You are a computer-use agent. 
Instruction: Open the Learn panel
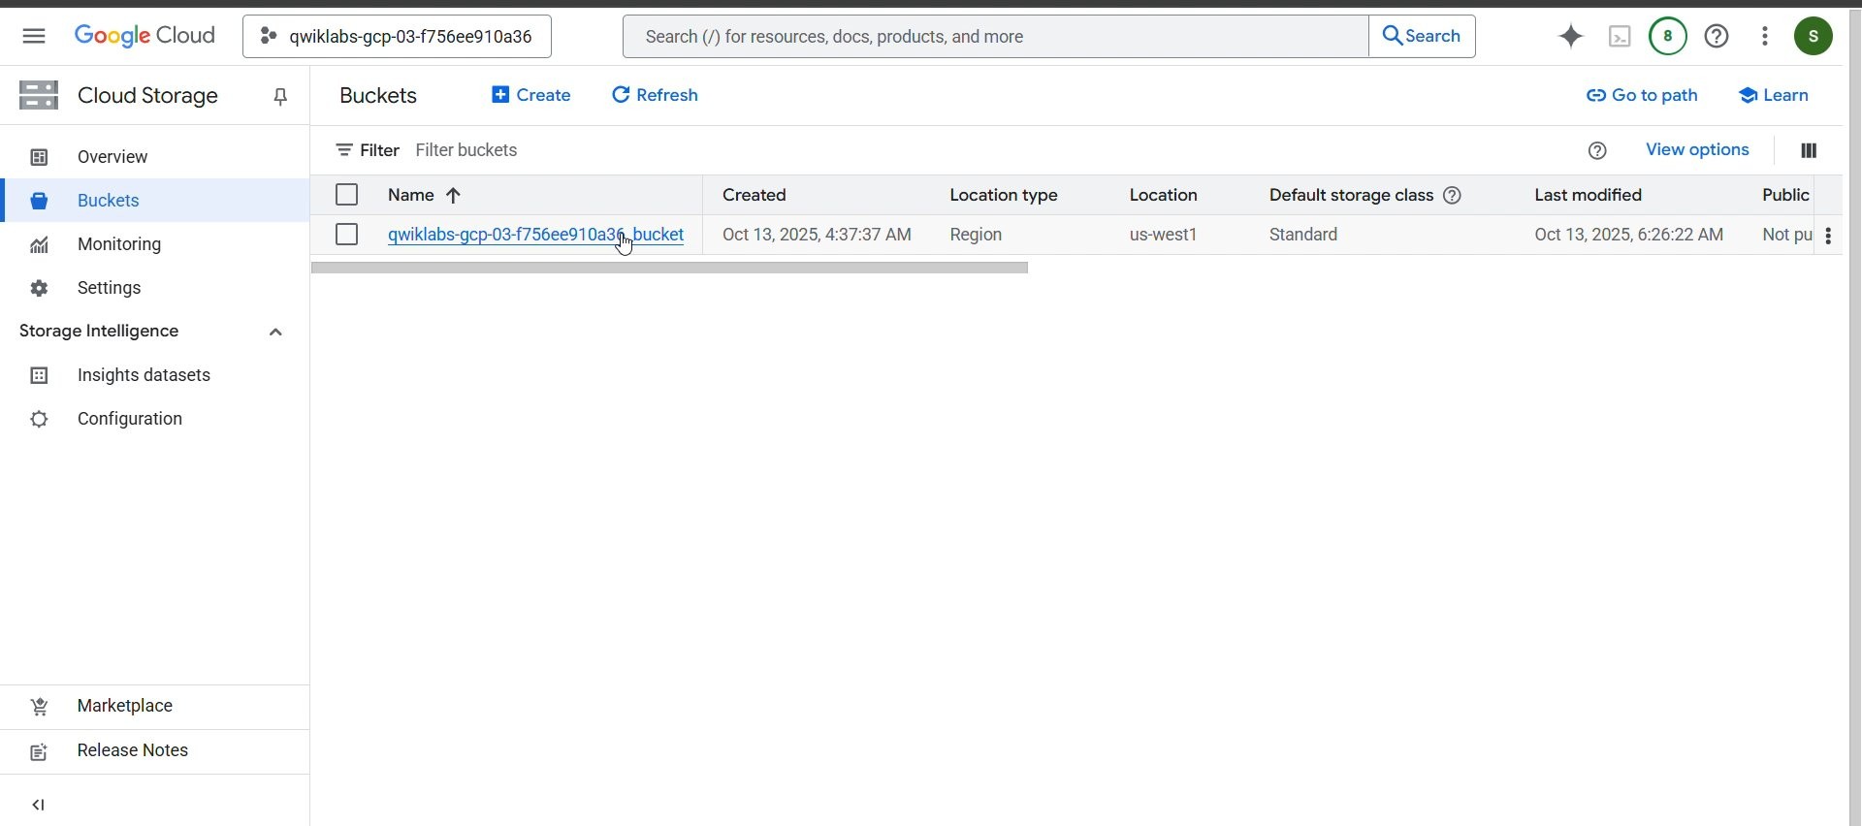[1773, 95]
